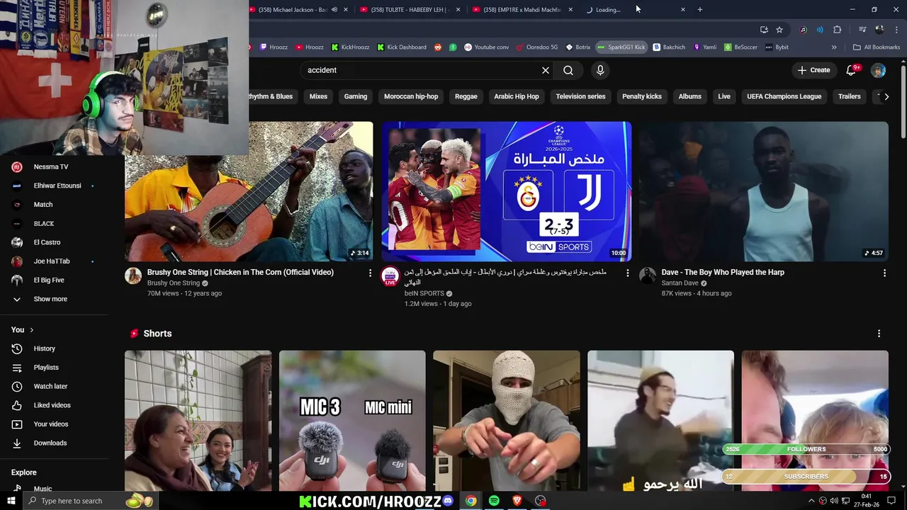Open the Santan Dave channel avatar
This screenshot has height=510, width=907.
click(x=648, y=276)
